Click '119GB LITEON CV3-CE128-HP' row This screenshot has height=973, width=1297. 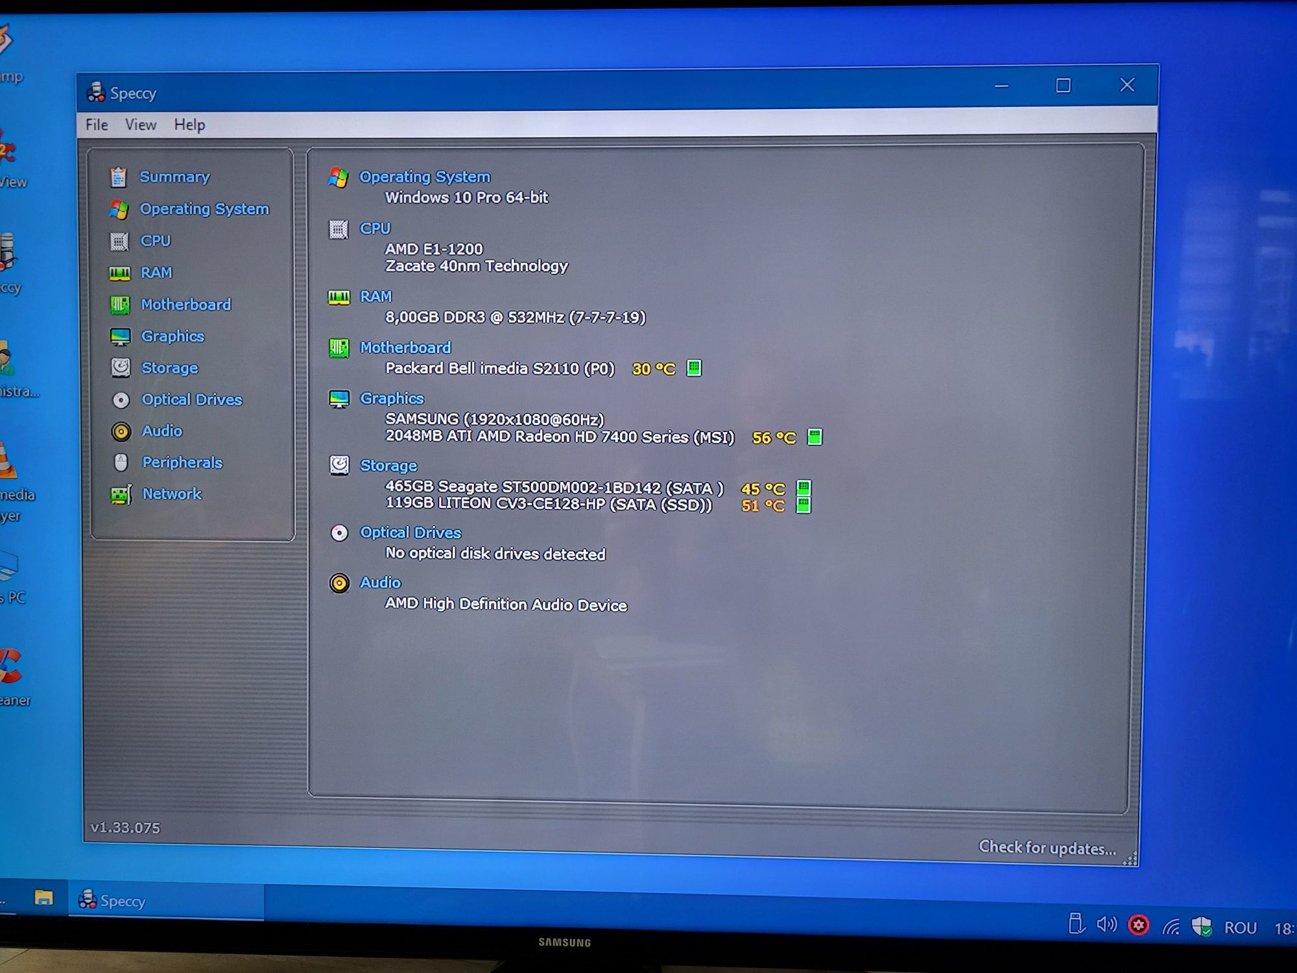click(549, 504)
